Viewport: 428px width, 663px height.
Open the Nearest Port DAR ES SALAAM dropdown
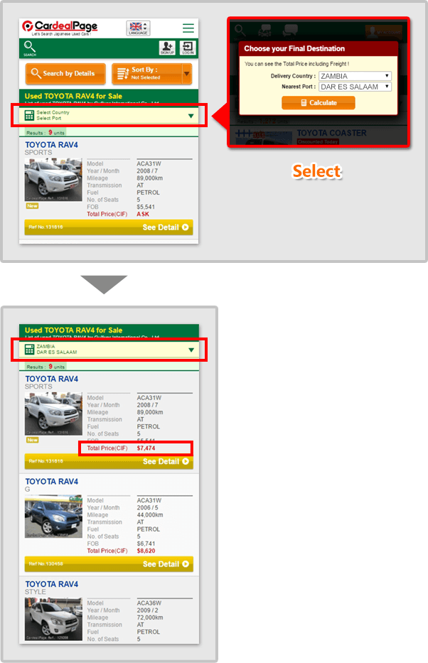355,87
